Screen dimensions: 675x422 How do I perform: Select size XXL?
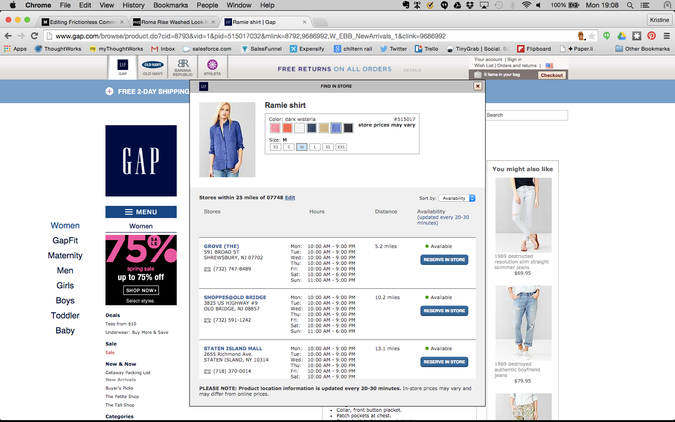[x=341, y=147]
